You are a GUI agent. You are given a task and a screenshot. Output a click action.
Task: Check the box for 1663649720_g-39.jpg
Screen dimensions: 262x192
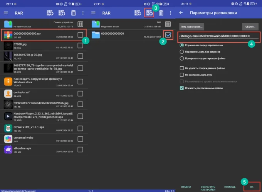point(81,56)
